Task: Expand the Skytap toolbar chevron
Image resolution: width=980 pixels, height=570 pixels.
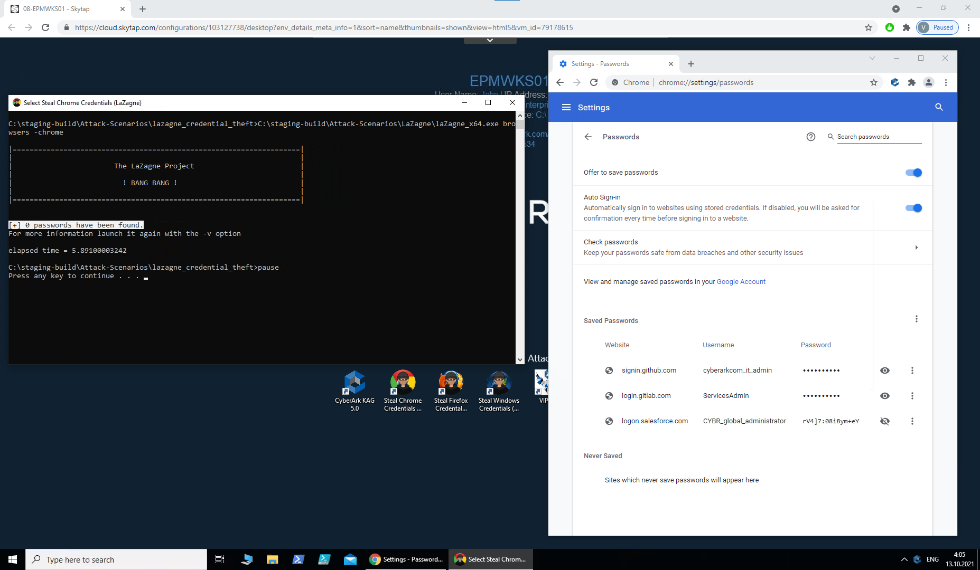Action: click(490, 40)
